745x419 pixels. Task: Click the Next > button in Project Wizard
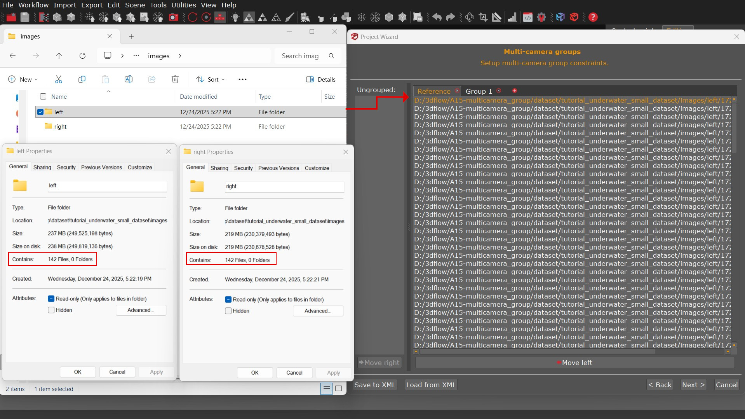pyautogui.click(x=693, y=385)
